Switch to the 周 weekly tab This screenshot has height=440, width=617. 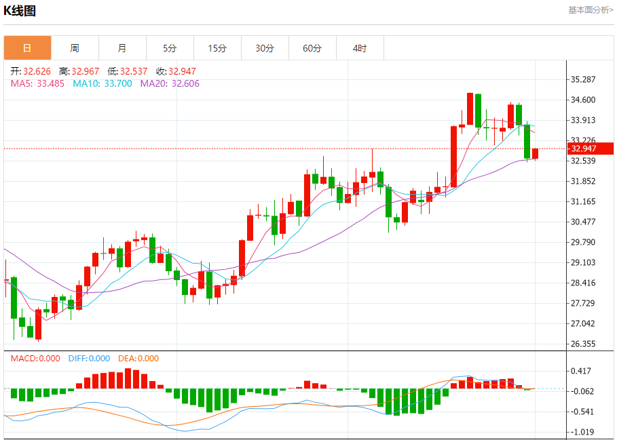coord(75,48)
